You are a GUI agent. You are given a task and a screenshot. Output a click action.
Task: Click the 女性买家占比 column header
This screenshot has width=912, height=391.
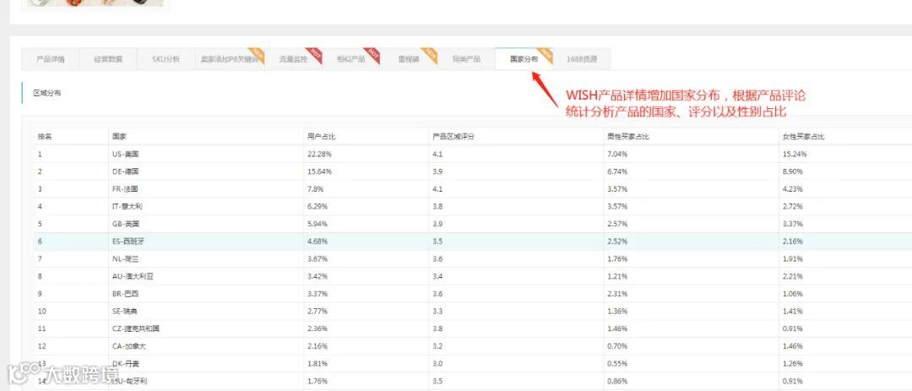tap(804, 137)
